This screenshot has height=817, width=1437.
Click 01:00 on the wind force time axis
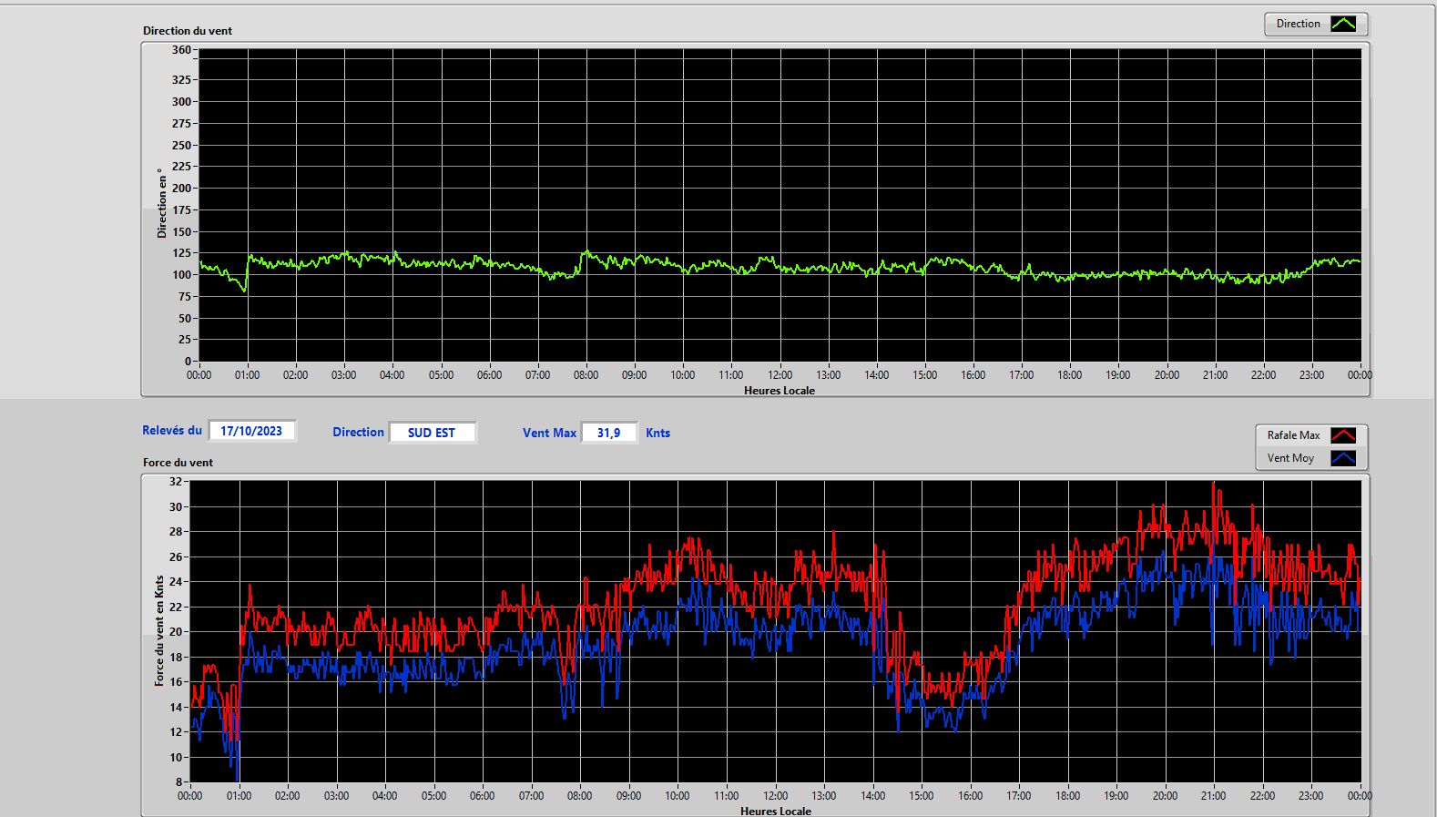point(239,796)
